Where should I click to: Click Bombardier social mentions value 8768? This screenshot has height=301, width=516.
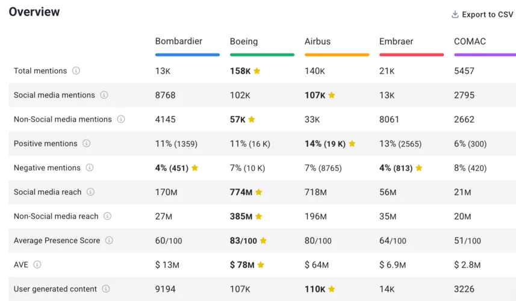(x=165, y=95)
